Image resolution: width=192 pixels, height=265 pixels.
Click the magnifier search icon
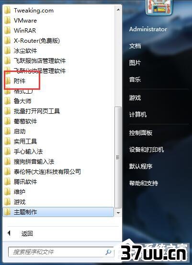pyautogui.click(x=108, y=252)
